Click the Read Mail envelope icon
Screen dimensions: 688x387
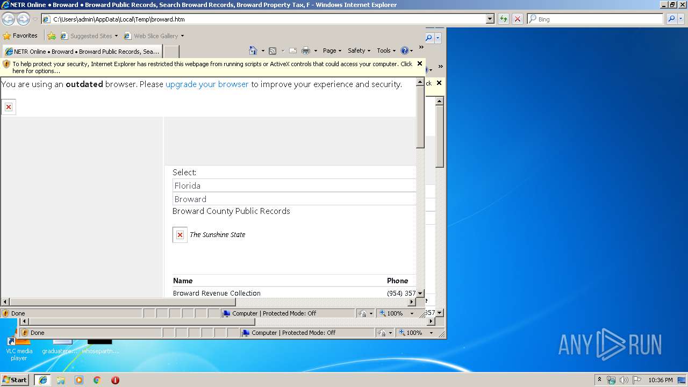[293, 51]
